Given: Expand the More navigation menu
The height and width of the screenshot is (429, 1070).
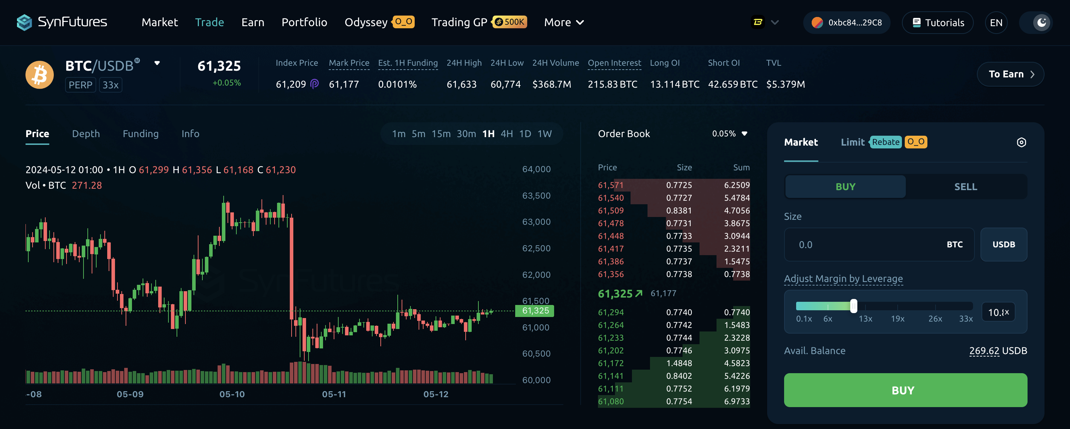Looking at the screenshot, I should click(564, 22).
